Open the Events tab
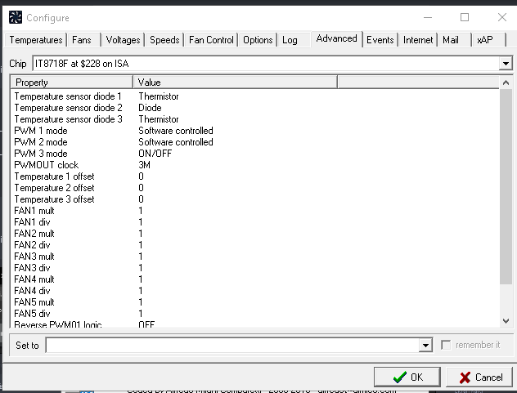The image size is (517, 393). (380, 40)
